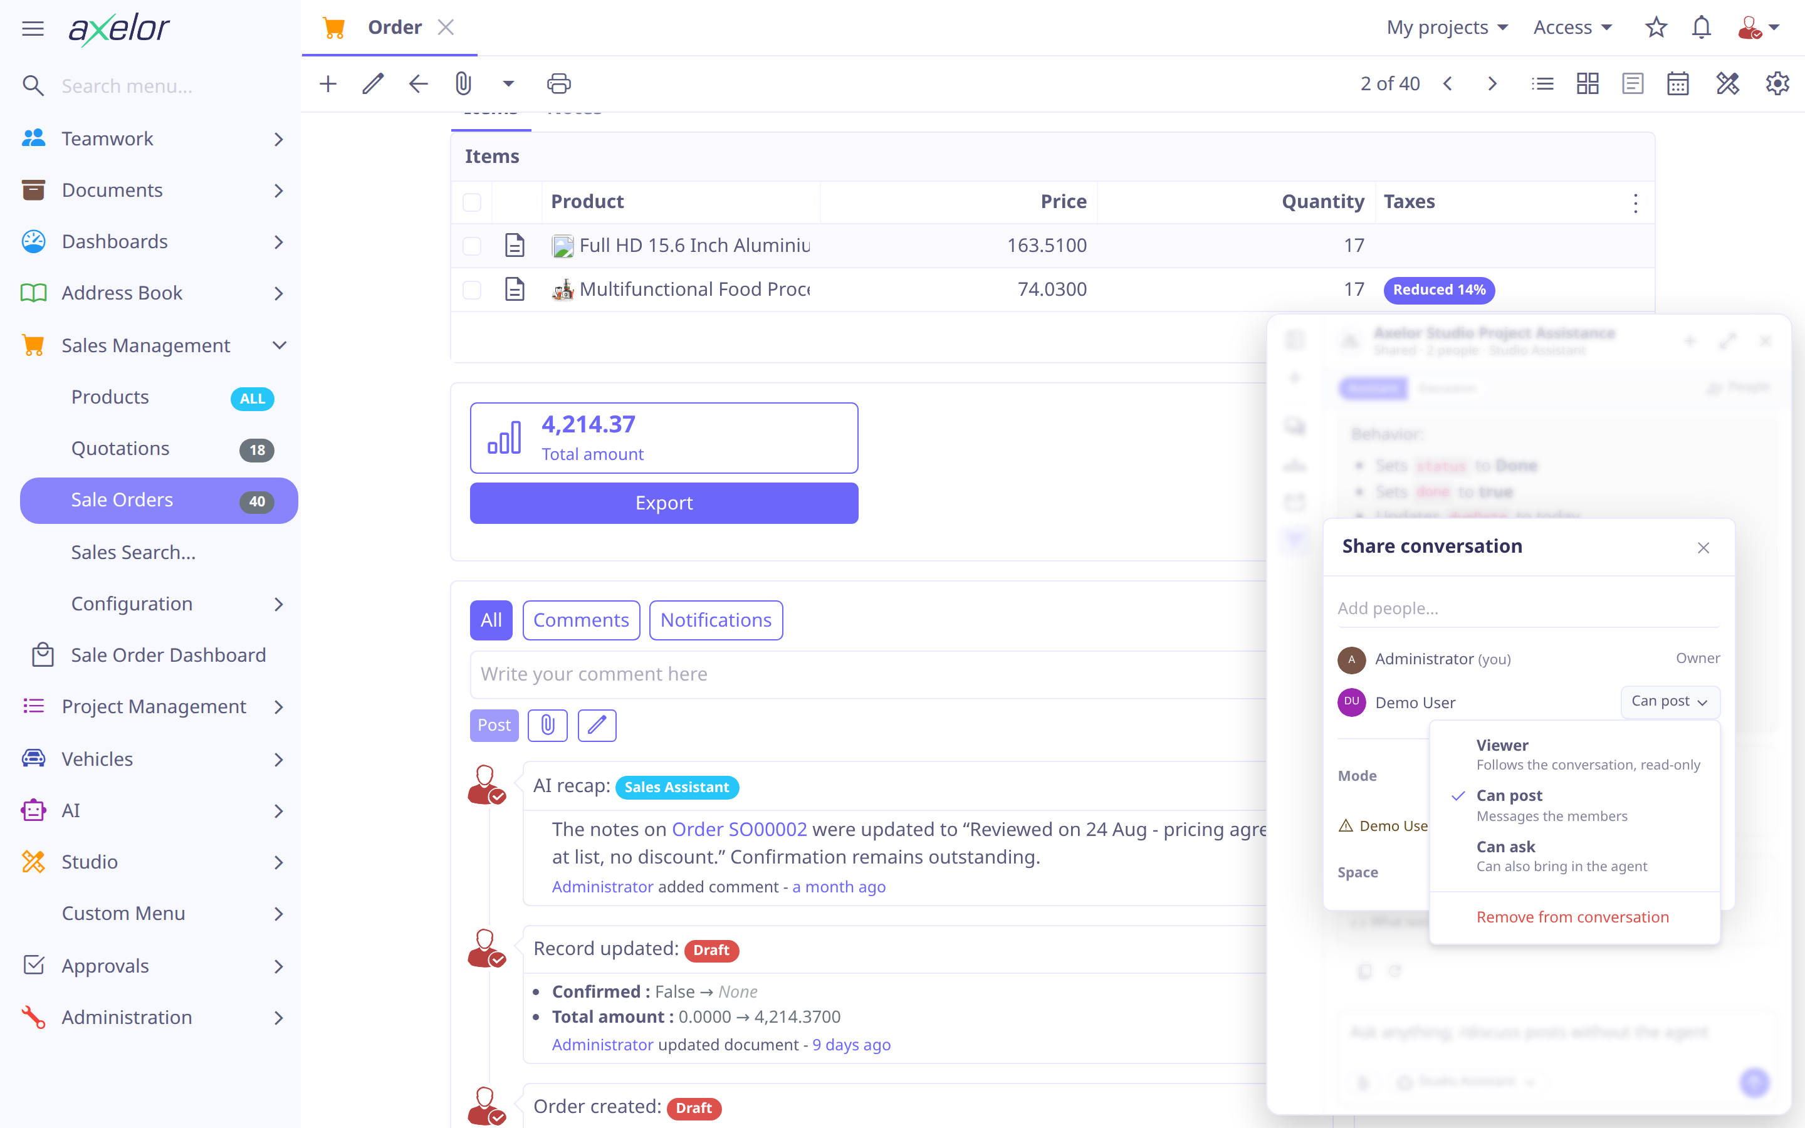This screenshot has width=1805, height=1128.
Task: Switch to form view icon
Action: [1633, 83]
